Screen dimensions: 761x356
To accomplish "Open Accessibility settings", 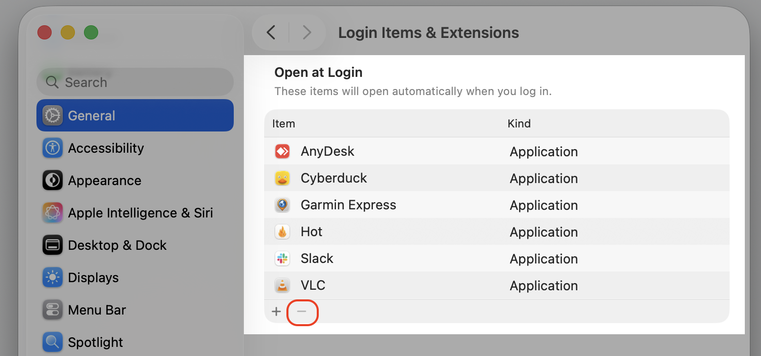I will (135, 148).
